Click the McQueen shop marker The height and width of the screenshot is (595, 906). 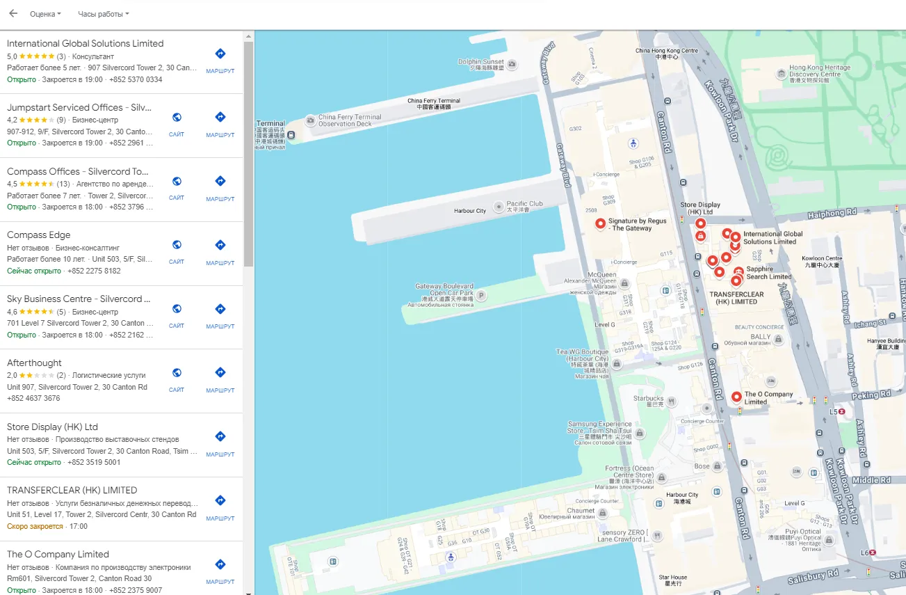[x=624, y=283]
